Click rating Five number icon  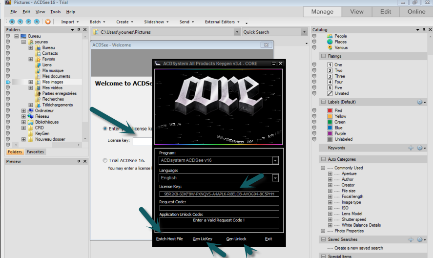click(330, 87)
